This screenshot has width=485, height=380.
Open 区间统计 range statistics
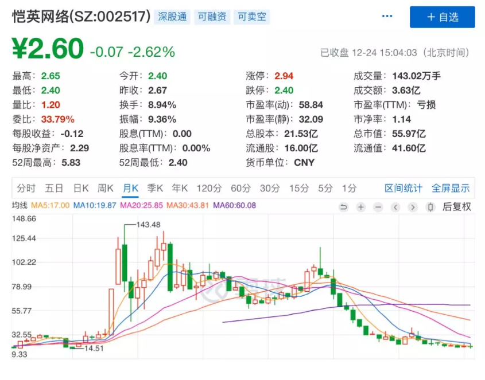pyautogui.click(x=403, y=188)
